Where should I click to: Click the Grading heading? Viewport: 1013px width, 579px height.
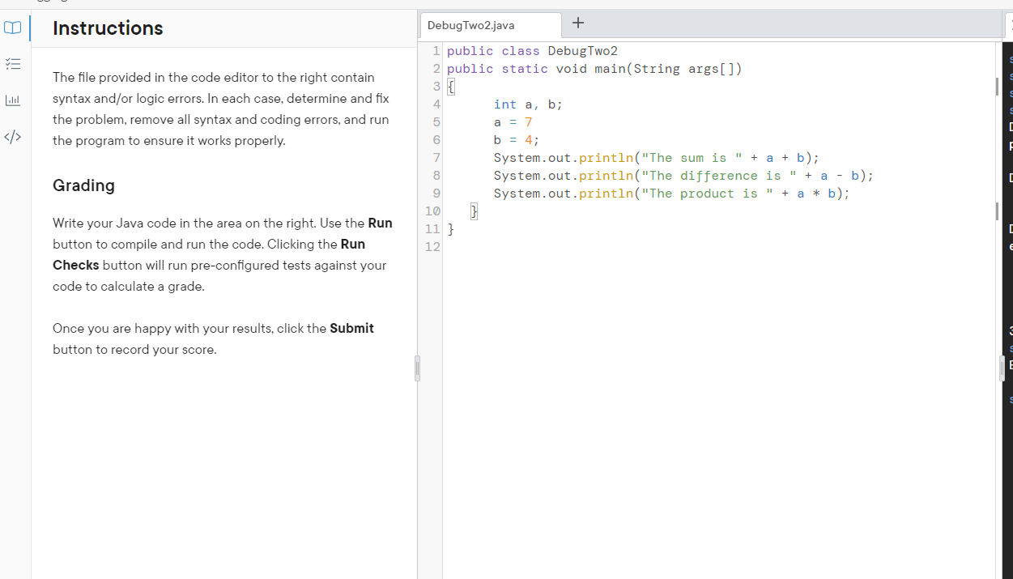[83, 185]
